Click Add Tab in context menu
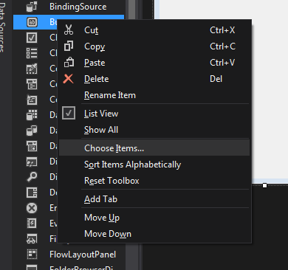Image resolution: width=288 pixels, height=270 pixels. point(154,199)
